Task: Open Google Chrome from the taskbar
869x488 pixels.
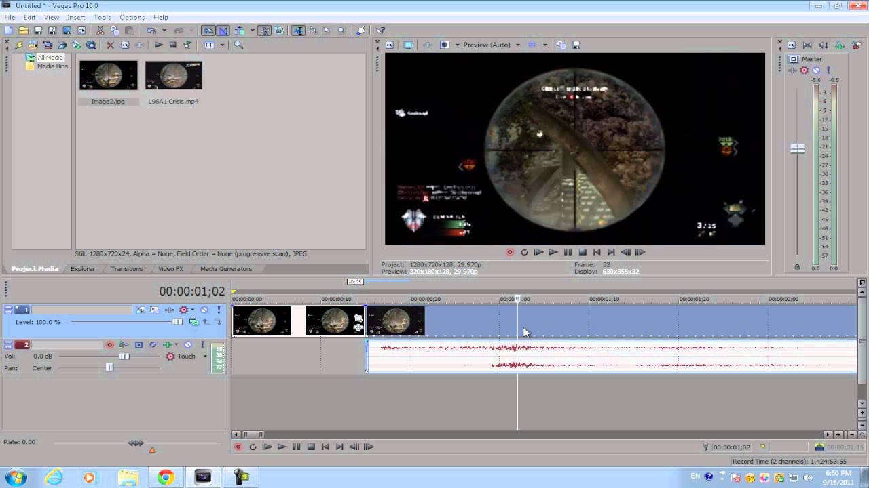Action: [165, 477]
